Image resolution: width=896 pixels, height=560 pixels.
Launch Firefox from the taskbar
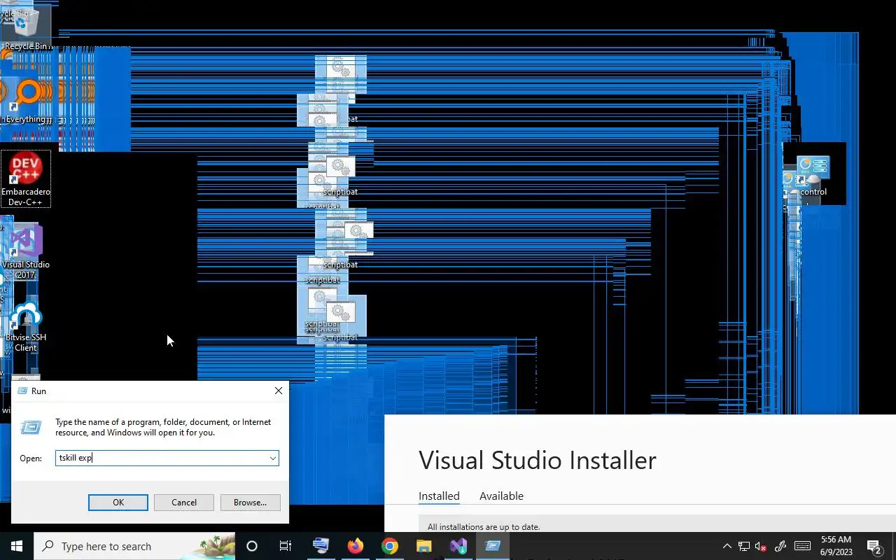pyautogui.click(x=356, y=546)
